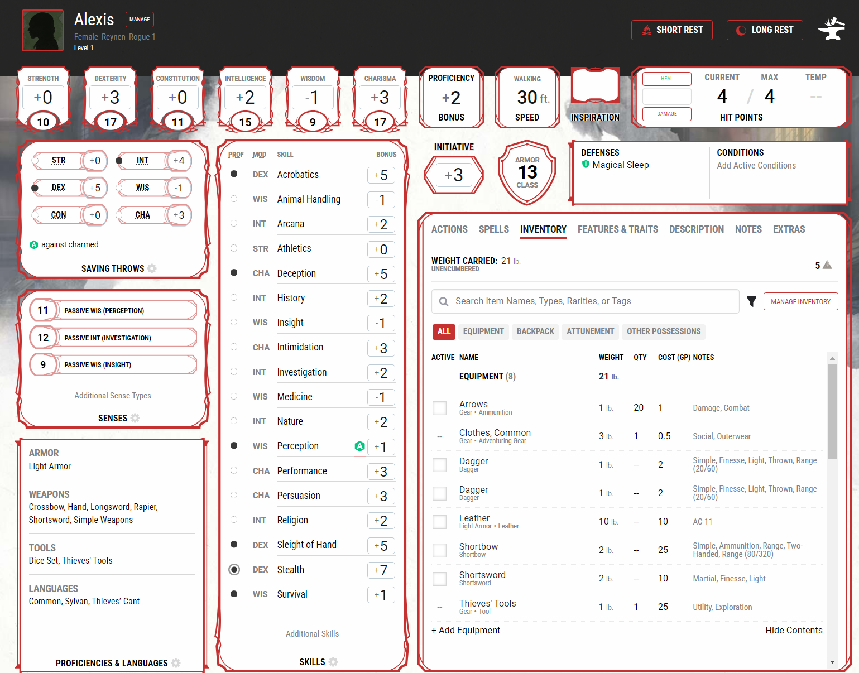Toggle the Leather armor active checkbox
Viewport: 859px width, 673px height.
point(440,522)
